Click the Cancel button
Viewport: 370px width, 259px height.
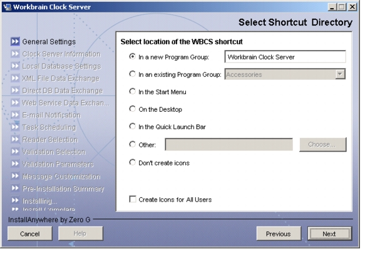29,233
